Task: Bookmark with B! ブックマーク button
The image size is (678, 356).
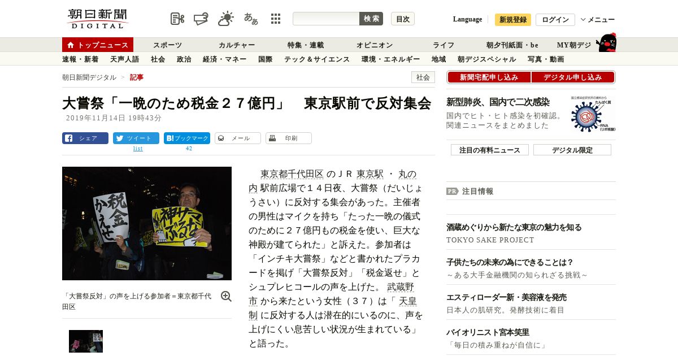Action: coord(187,138)
